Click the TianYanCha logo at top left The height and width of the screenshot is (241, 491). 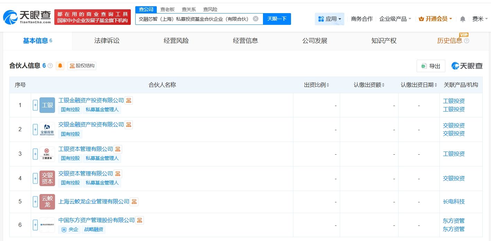(27, 17)
